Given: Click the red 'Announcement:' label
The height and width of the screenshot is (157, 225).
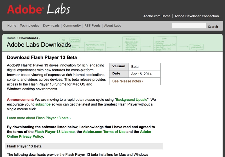Looking at the screenshot, I should (x=20, y=100).
